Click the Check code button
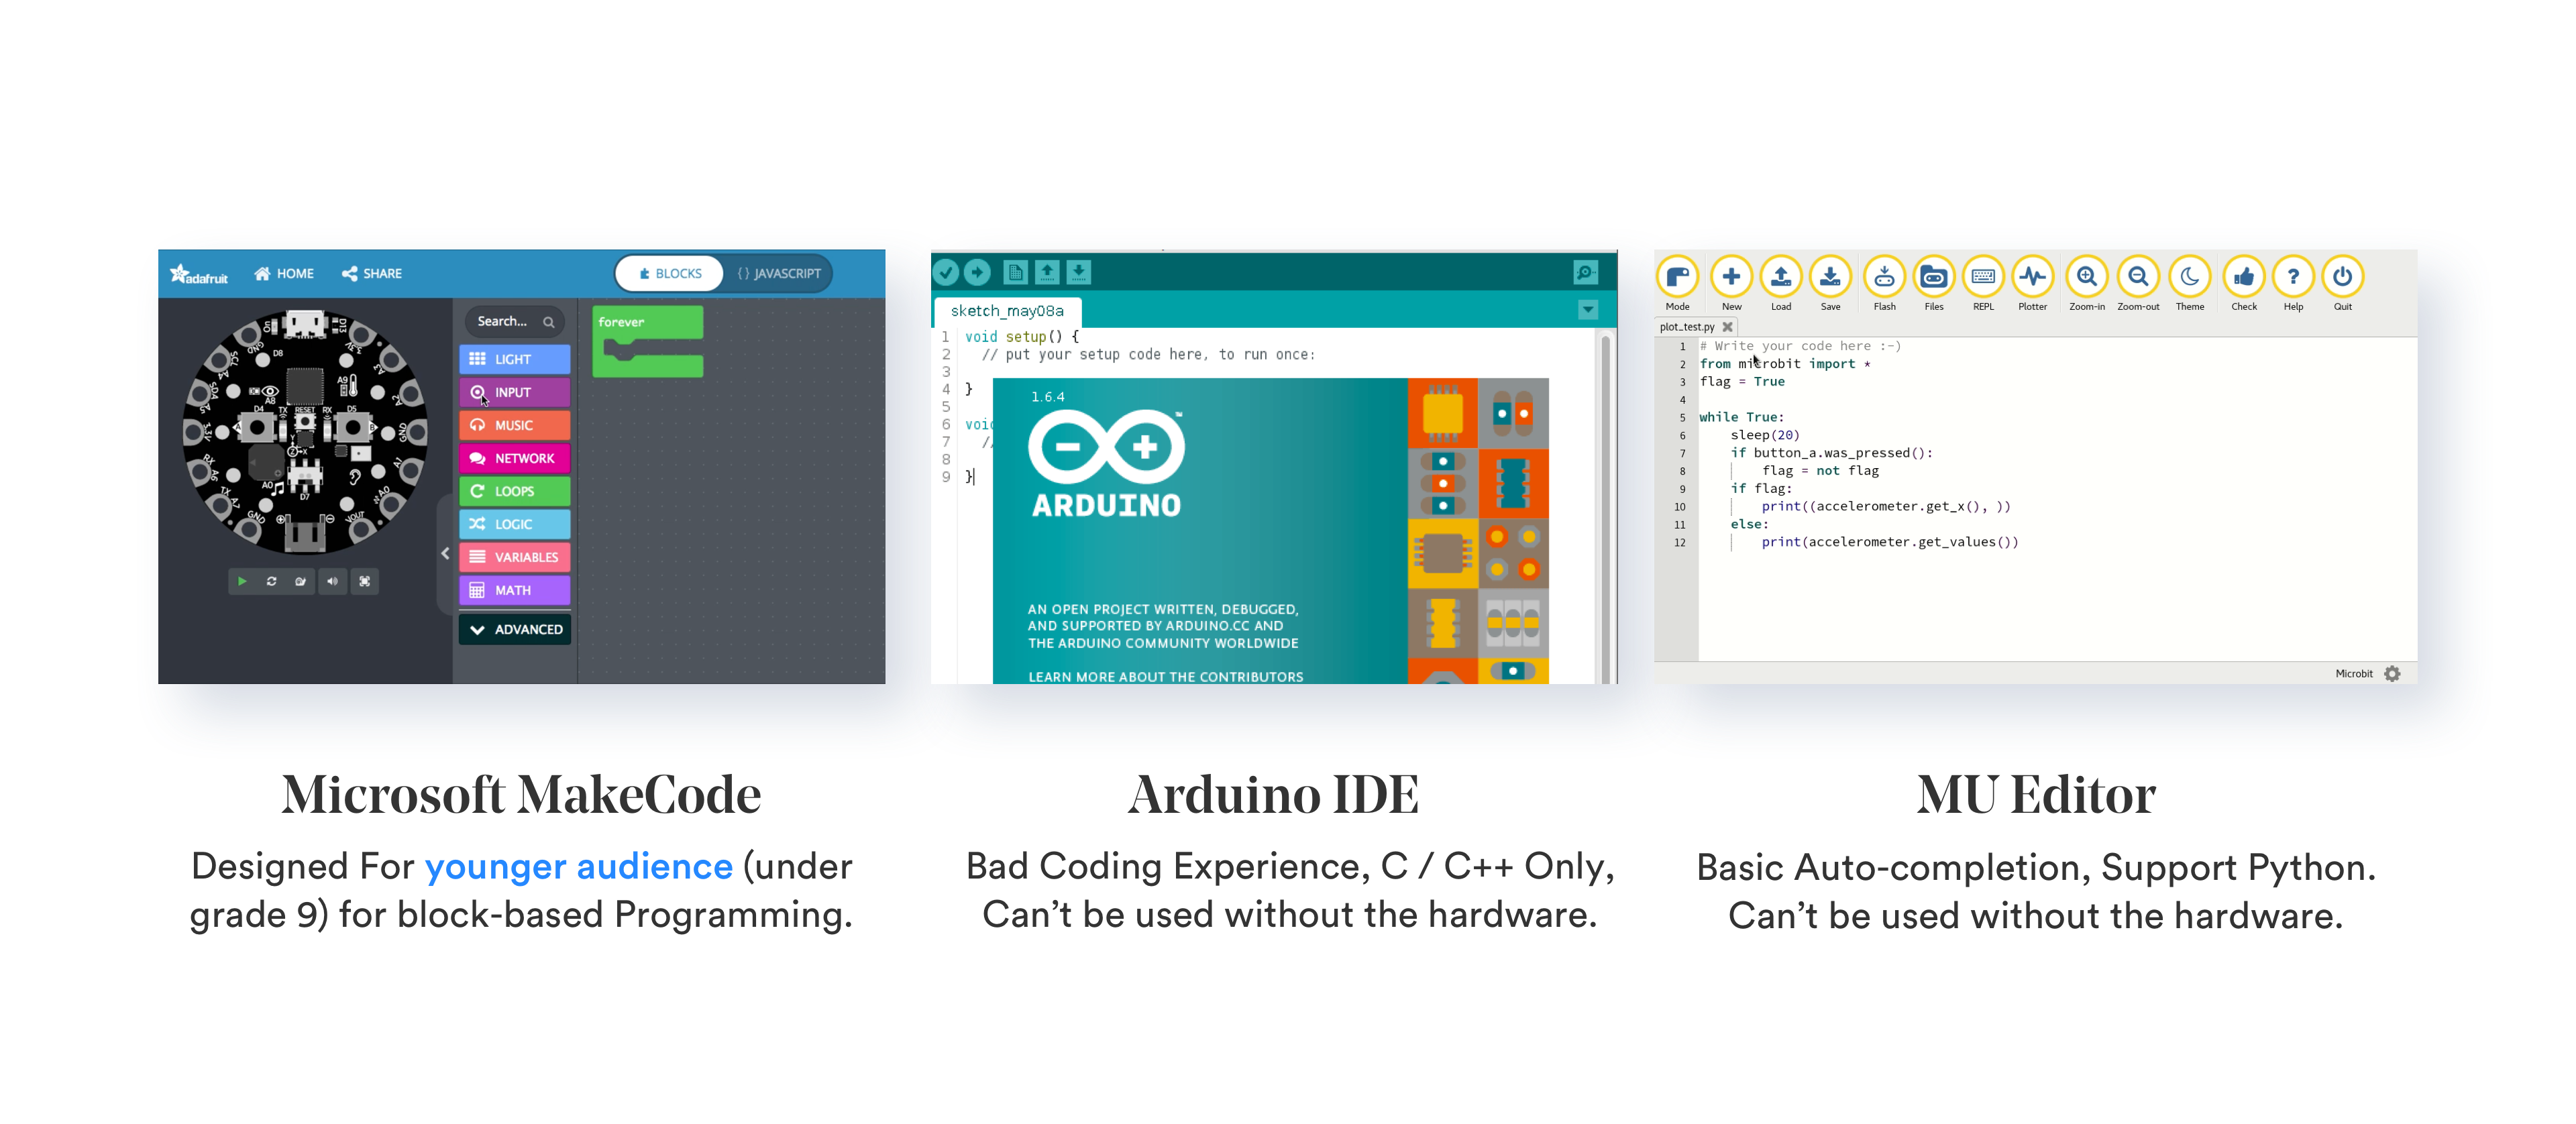 pyautogui.click(x=2244, y=283)
